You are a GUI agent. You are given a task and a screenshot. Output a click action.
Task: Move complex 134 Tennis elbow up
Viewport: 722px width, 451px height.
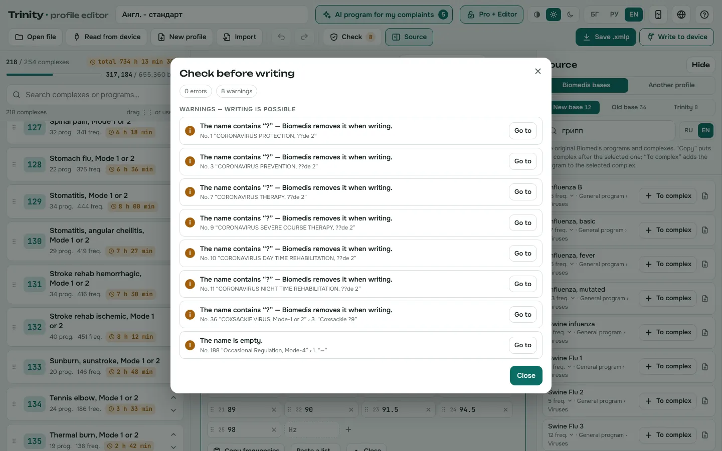click(173, 398)
